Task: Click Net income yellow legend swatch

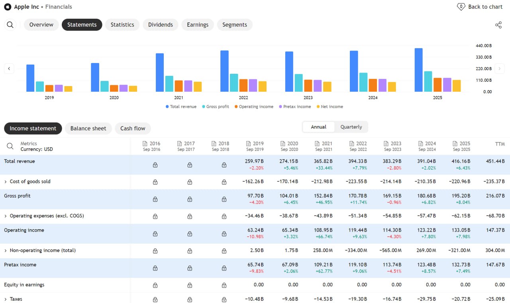Action: pyautogui.click(x=318, y=107)
